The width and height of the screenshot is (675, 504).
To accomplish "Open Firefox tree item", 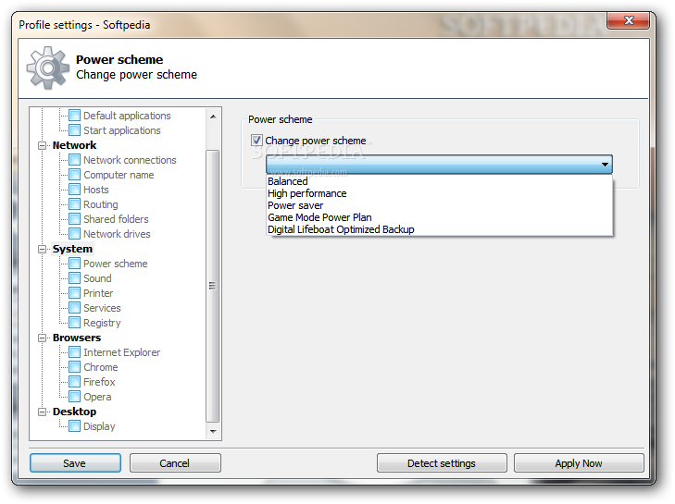I will pos(99,382).
